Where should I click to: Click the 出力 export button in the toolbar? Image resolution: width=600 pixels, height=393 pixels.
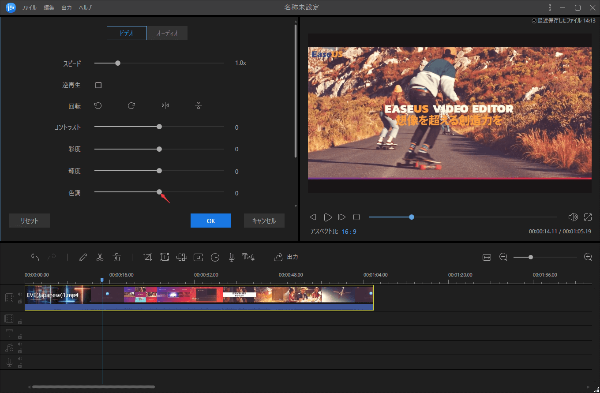[x=286, y=257]
